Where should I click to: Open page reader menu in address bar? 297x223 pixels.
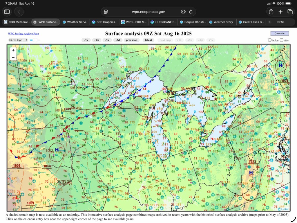[106, 12]
